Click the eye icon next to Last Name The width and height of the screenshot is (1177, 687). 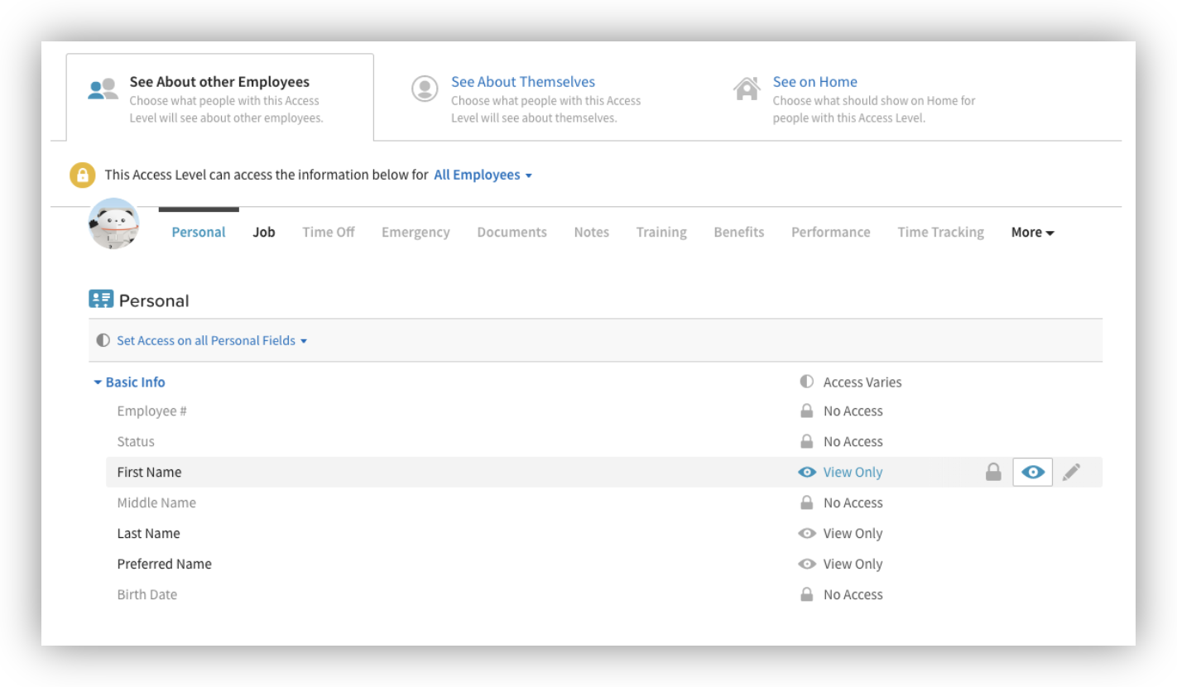(x=806, y=534)
